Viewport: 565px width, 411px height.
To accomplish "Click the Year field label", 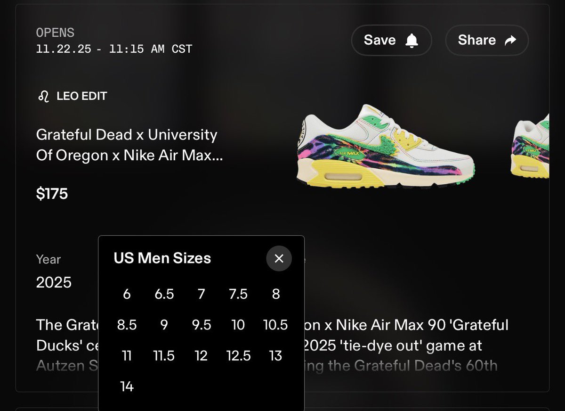I will tap(48, 259).
